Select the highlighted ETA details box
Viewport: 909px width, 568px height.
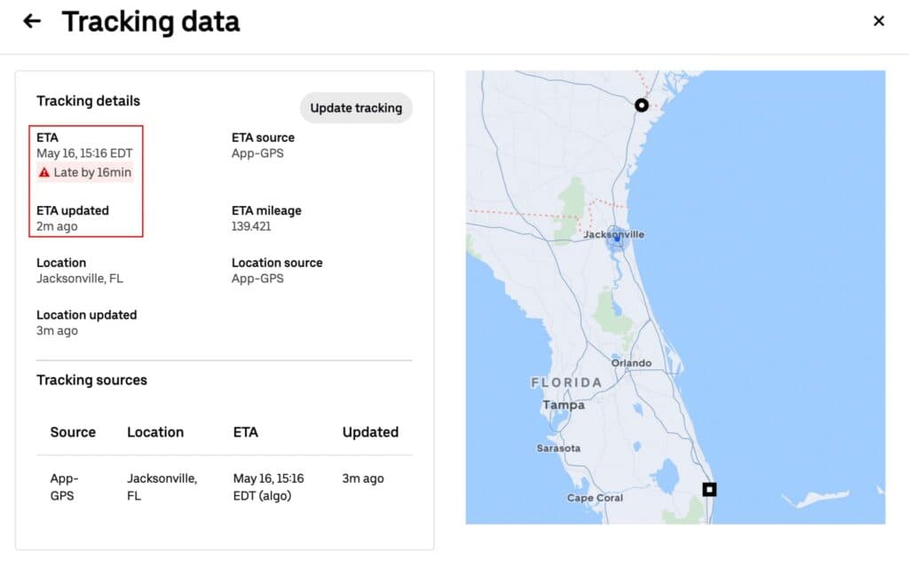point(85,181)
